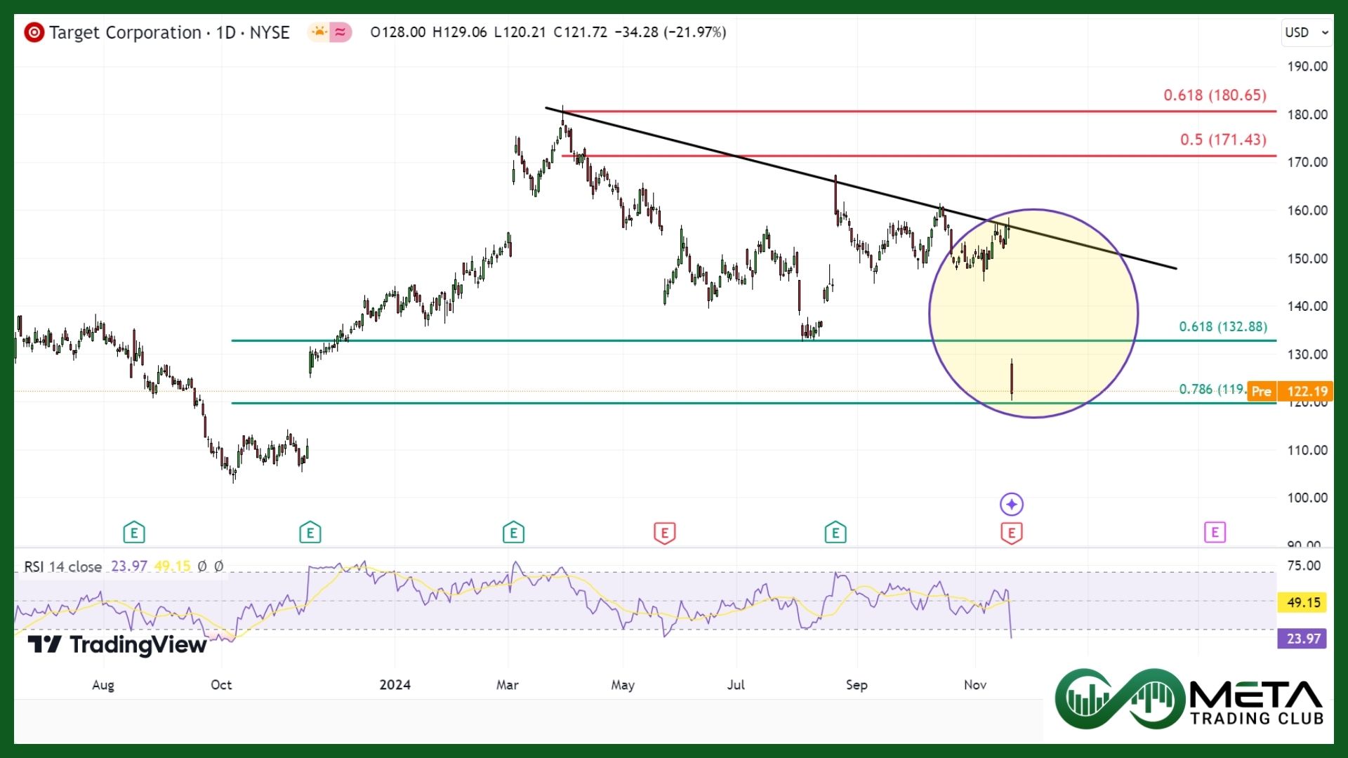Click the earnings marker near November 2023
The width and height of the screenshot is (1348, 758).
coord(310,533)
